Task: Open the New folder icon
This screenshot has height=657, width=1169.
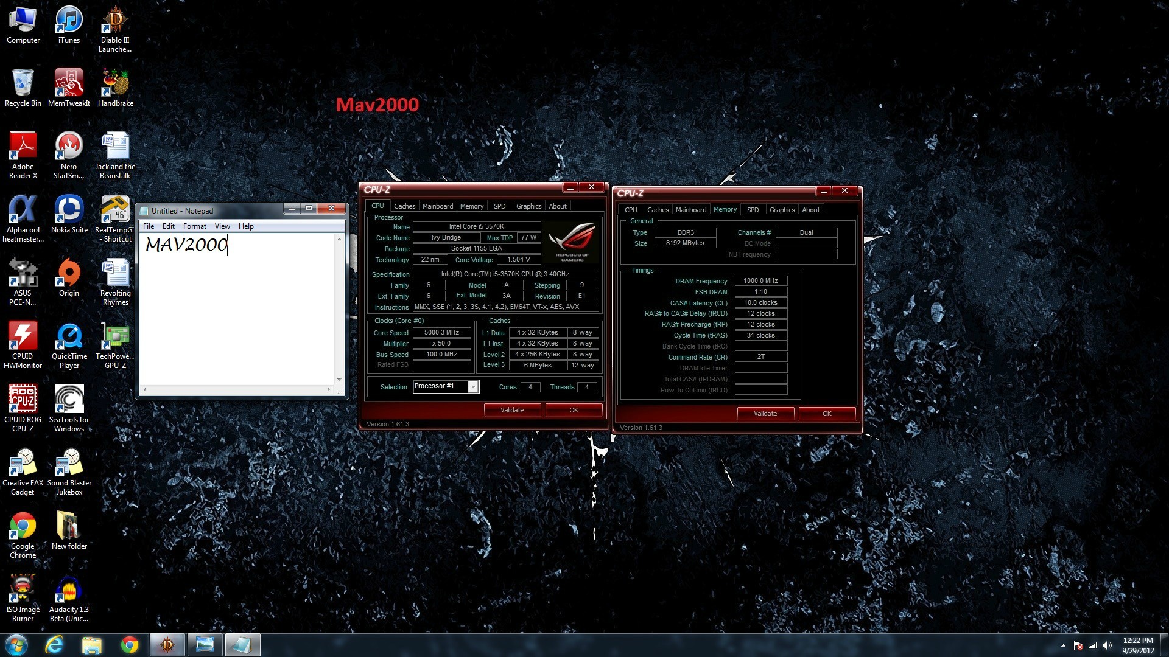Action: tap(69, 530)
